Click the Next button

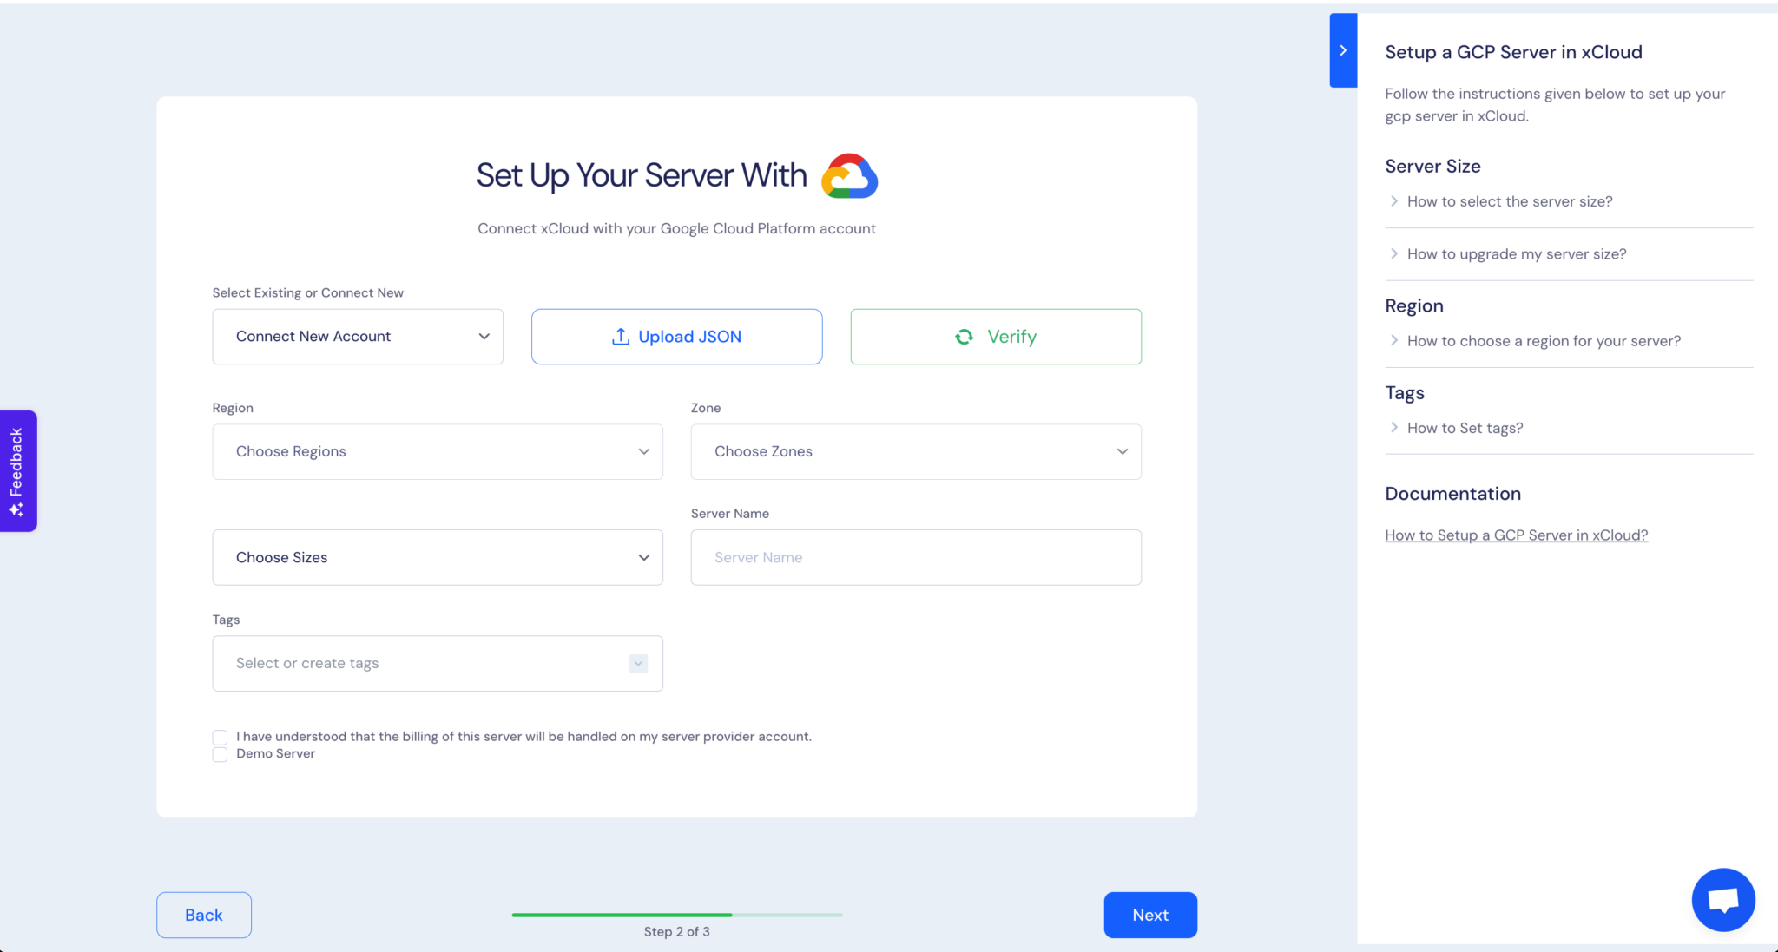[x=1149, y=914]
